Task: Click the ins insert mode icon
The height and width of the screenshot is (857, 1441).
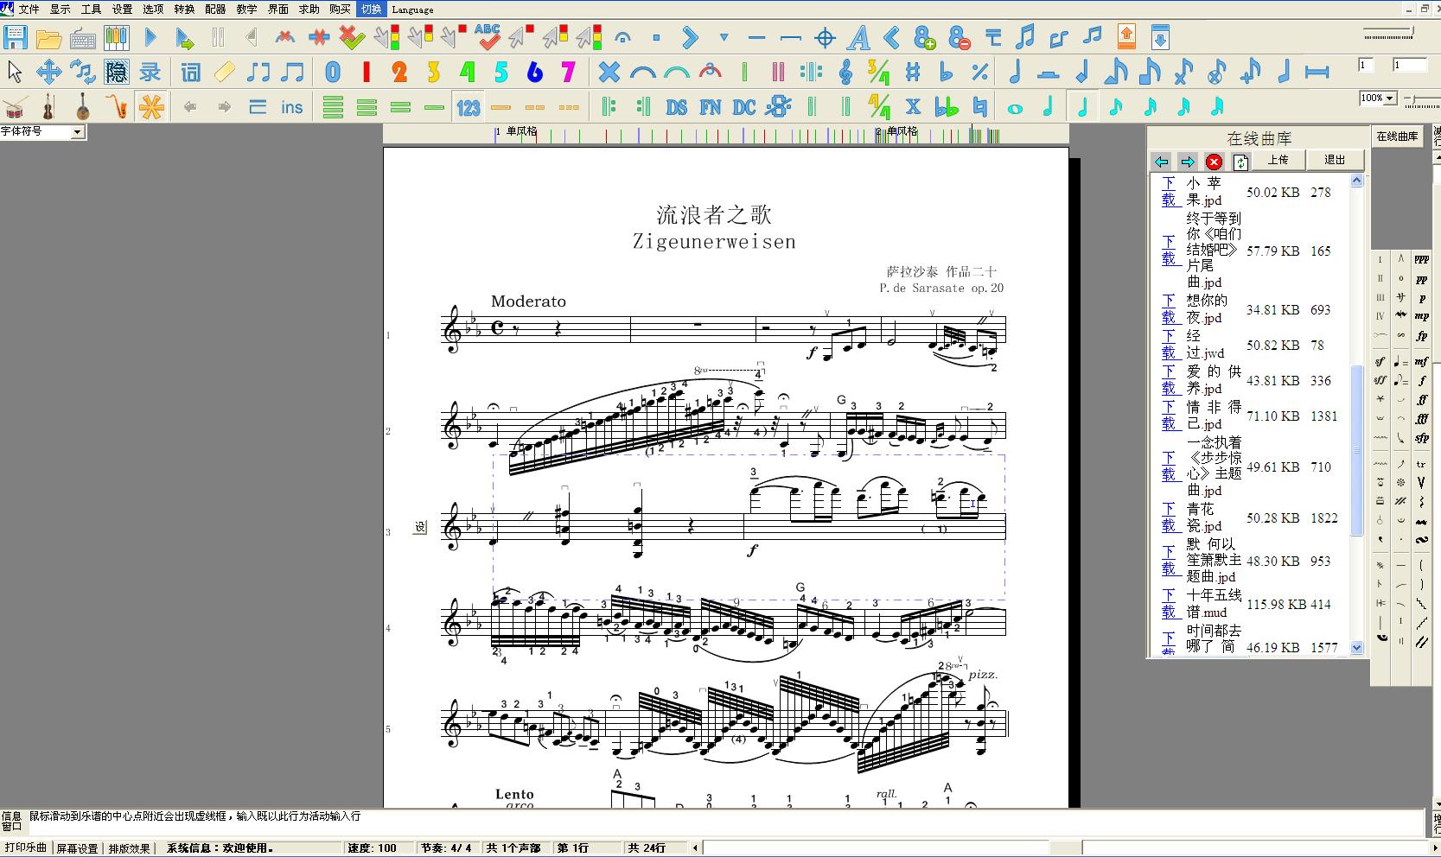Action: [292, 107]
